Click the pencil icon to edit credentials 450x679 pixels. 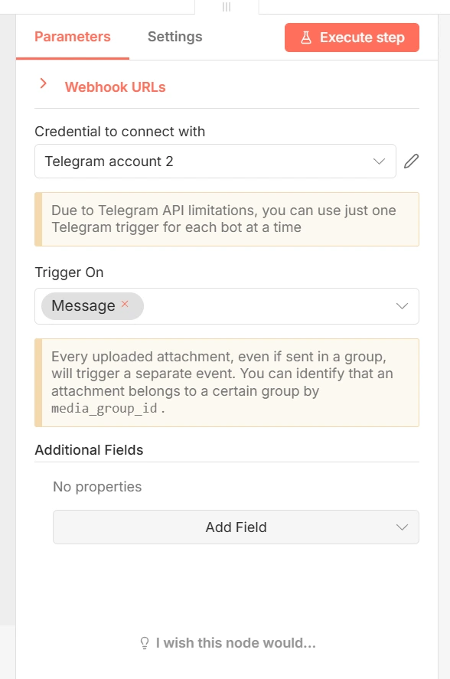pyautogui.click(x=412, y=161)
